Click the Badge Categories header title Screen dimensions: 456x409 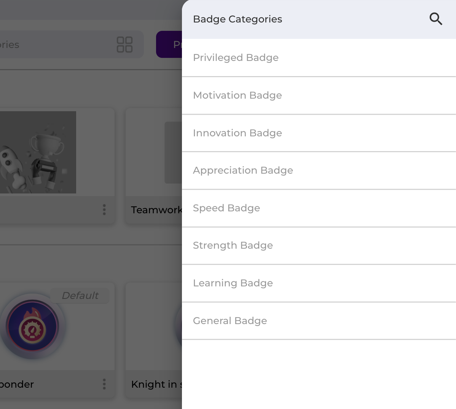(x=237, y=19)
